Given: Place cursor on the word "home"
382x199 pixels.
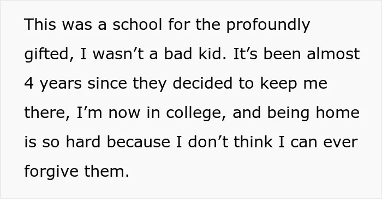Looking at the screenshot, I should coord(338,113).
